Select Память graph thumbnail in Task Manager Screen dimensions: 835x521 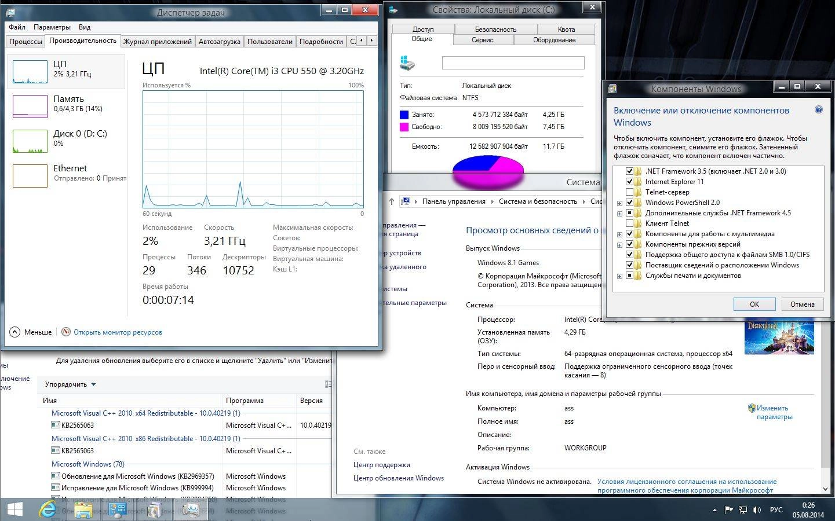point(30,107)
